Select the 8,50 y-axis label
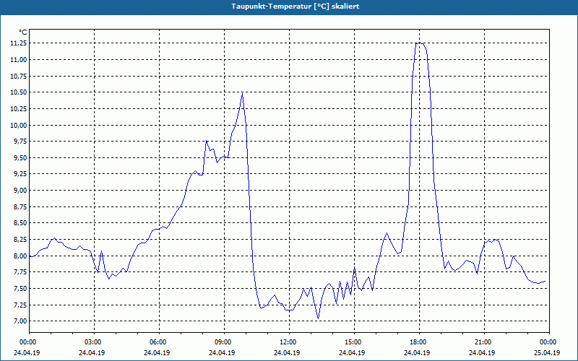Image resolution: width=578 pixels, height=361 pixels. tap(20, 223)
